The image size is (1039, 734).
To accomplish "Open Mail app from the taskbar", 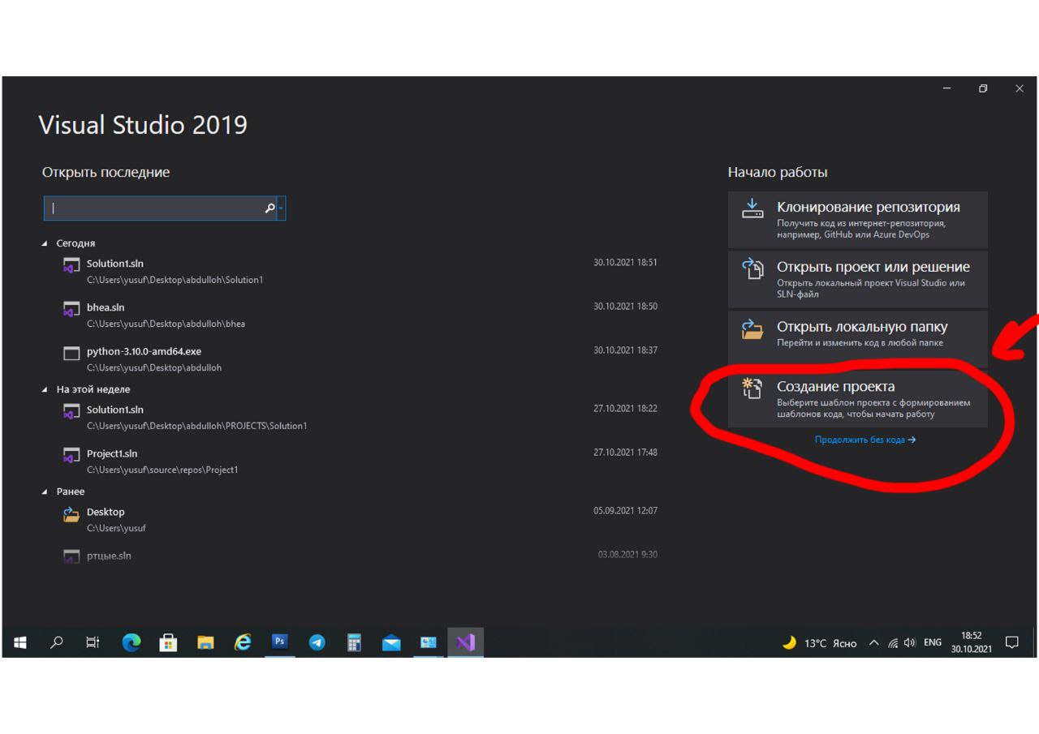I will [391, 644].
